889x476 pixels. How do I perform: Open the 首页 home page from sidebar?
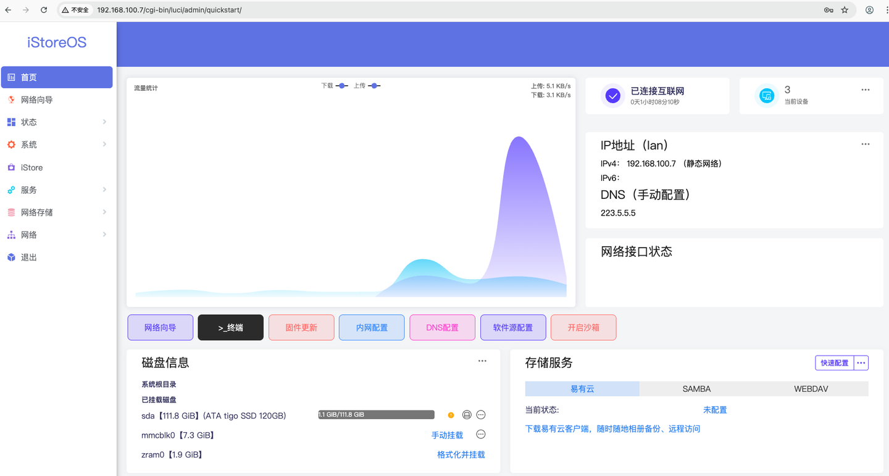pyautogui.click(x=28, y=77)
